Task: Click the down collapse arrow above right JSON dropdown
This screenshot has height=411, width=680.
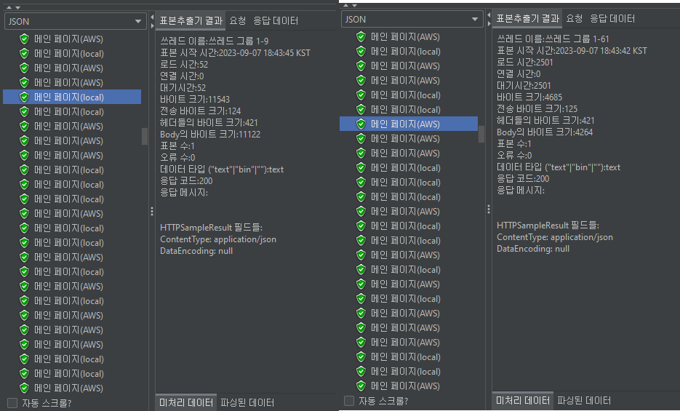Action: click(x=354, y=5)
